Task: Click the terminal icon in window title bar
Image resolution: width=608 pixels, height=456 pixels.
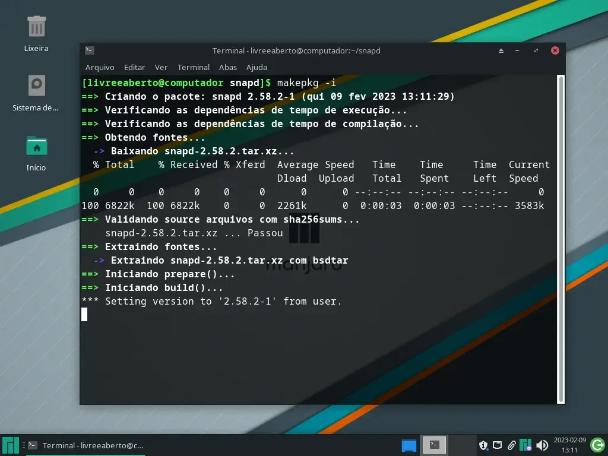Action: (x=90, y=50)
